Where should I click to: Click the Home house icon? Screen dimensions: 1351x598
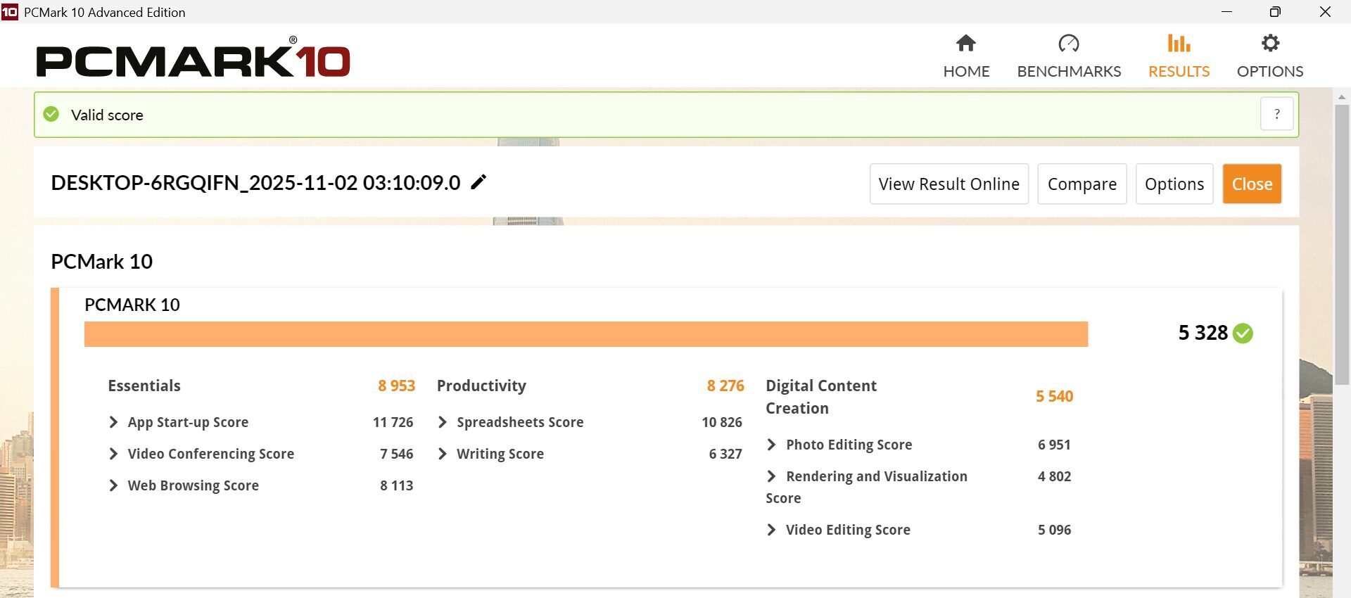pyautogui.click(x=965, y=44)
